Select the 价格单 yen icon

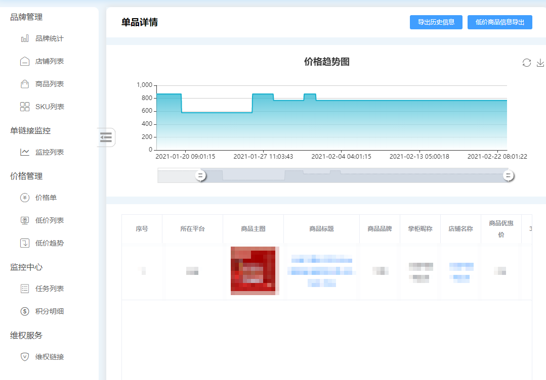click(x=24, y=198)
